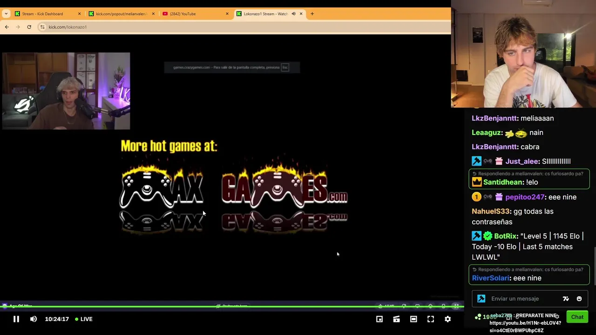Screen dimensions: 596x335
Task: View site information icon in address bar
Action: tap(42, 27)
